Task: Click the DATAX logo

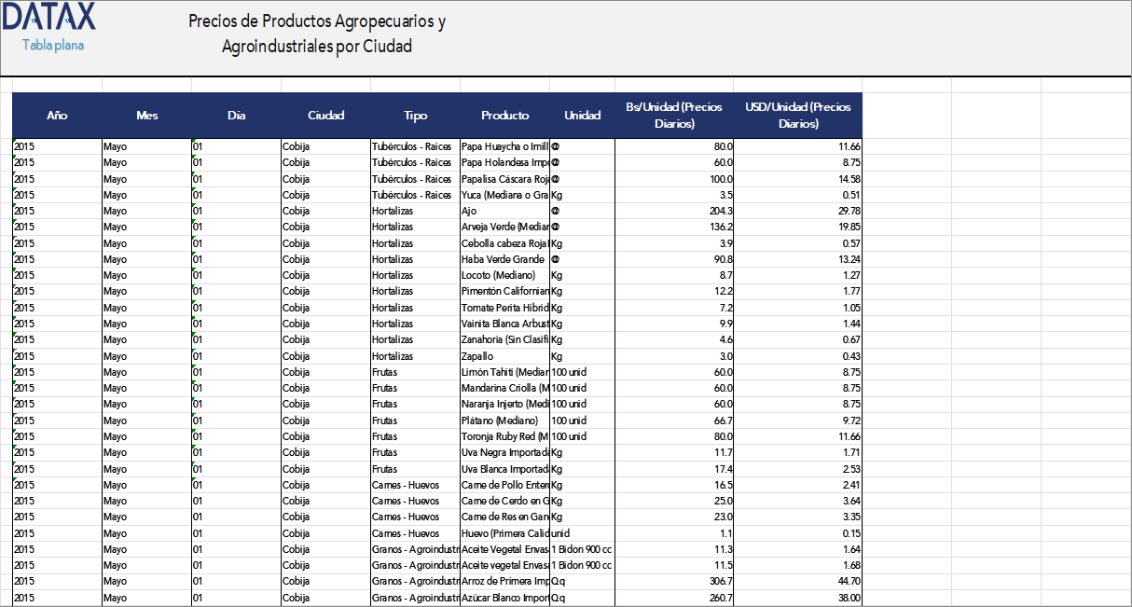Action: tap(48, 19)
